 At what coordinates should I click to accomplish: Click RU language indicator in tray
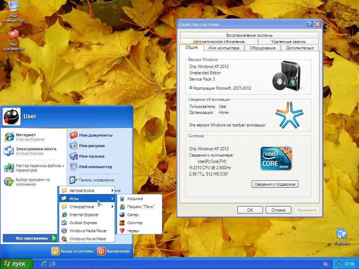point(326,264)
